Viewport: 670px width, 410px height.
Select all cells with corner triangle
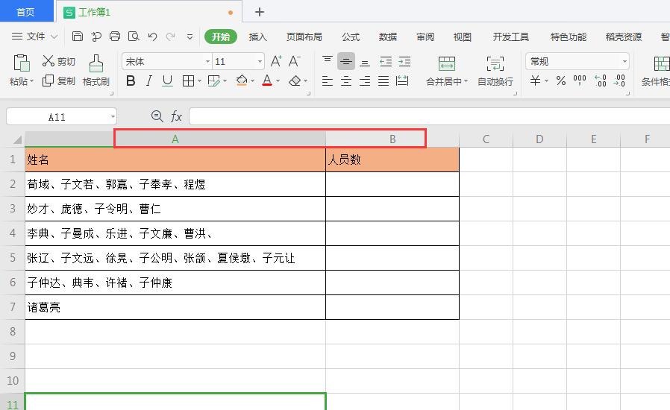coord(17,139)
